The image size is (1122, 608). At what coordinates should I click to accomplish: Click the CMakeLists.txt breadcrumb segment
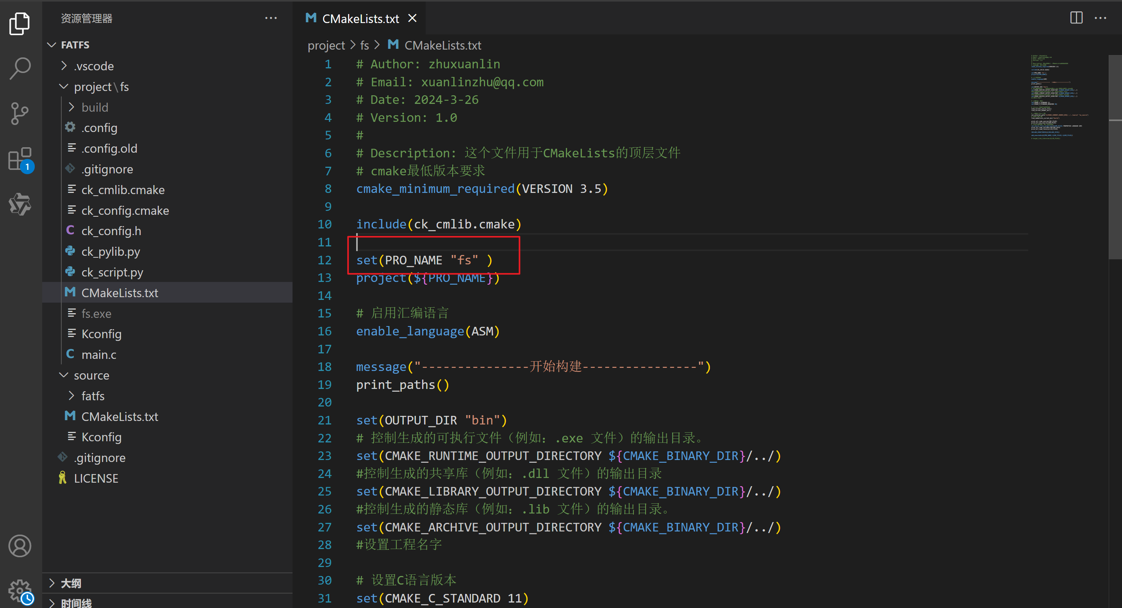click(435, 45)
